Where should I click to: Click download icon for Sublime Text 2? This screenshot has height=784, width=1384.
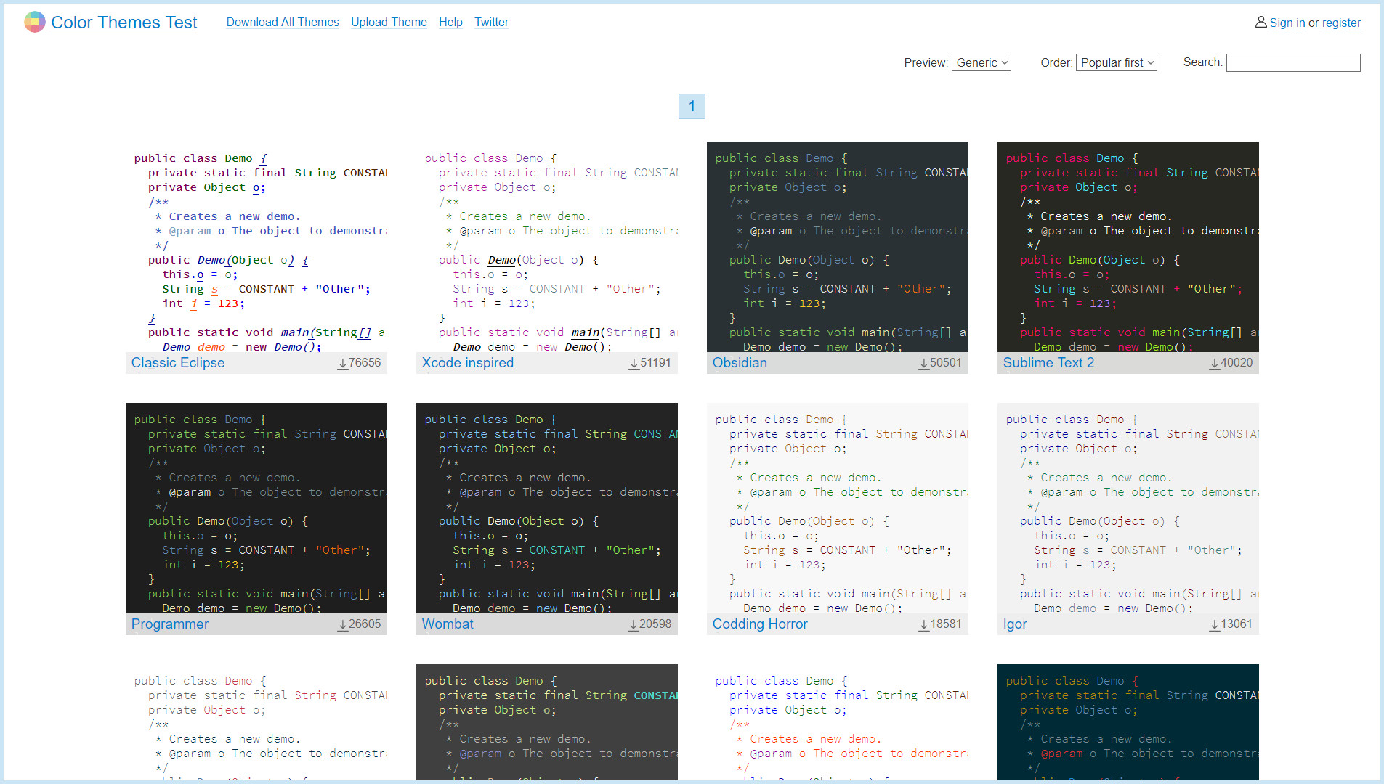[1215, 364]
